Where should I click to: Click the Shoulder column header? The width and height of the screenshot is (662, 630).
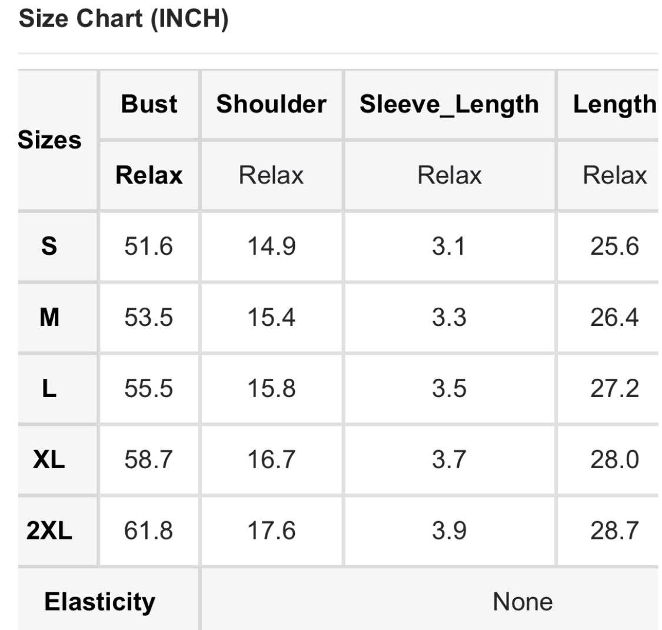click(271, 104)
